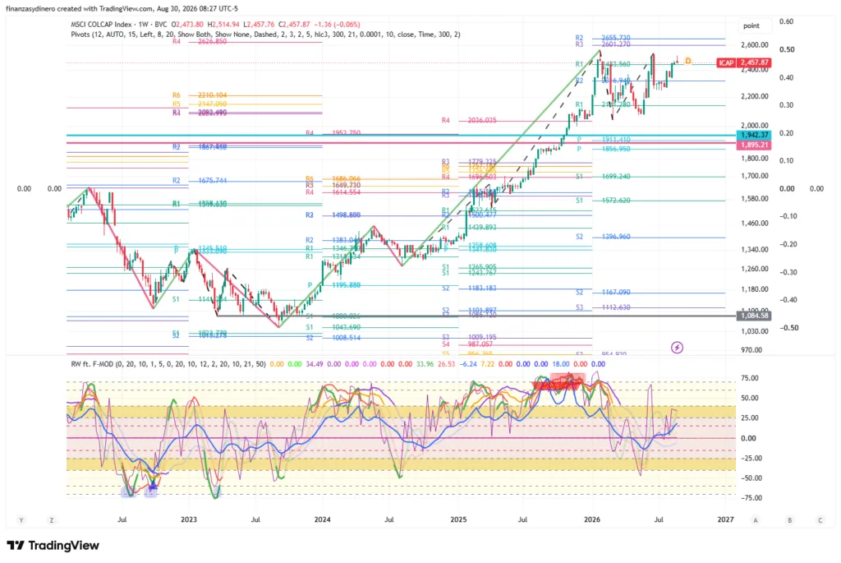Click the 2023 label on time axis
Viewport: 841px width, 563px height.
(x=189, y=519)
